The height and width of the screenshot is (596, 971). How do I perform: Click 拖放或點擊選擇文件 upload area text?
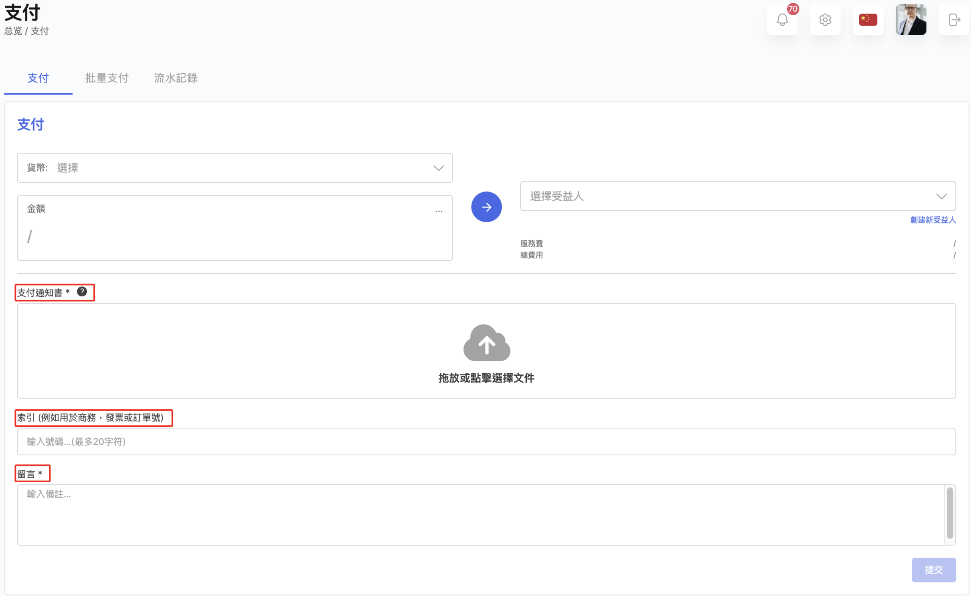[486, 378]
